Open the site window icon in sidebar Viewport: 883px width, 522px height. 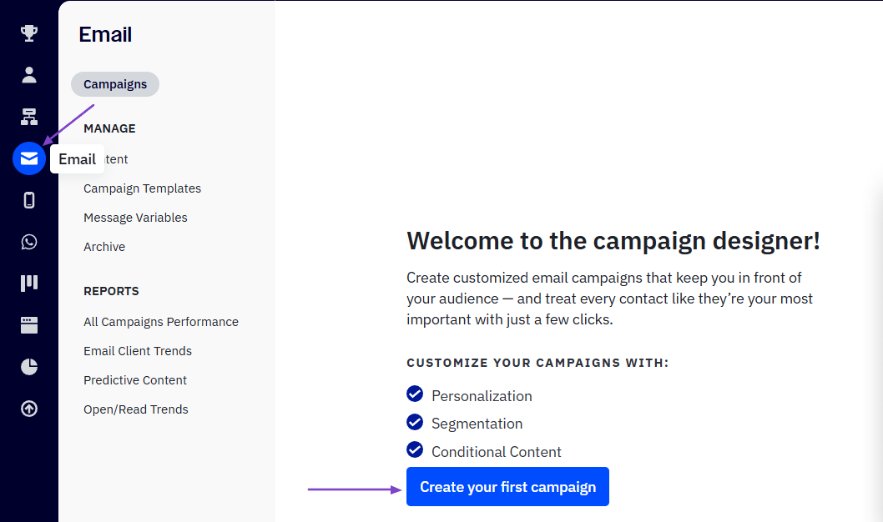[29, 325]
